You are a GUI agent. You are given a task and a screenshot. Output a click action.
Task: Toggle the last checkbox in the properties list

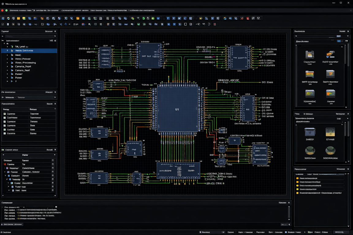pos(5,133)
